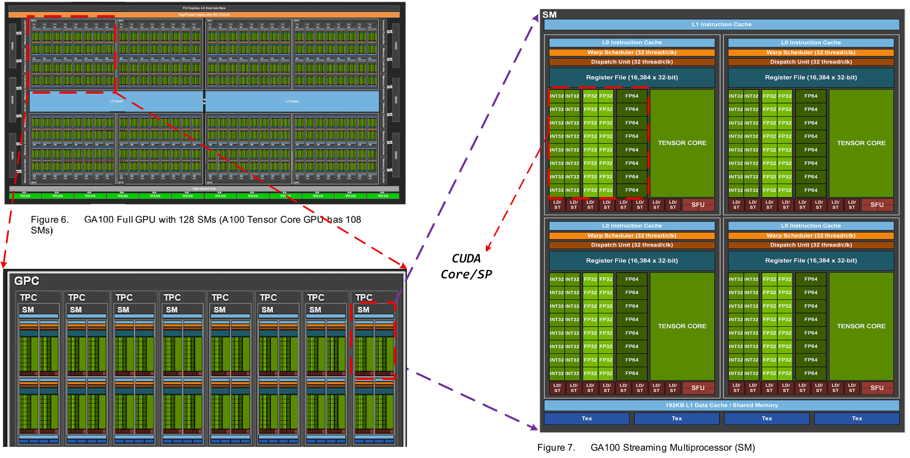910x458 pixels.
Task: Click the High-Speed Hub bar
Action: pyautogui.click(x=204, y=188)
